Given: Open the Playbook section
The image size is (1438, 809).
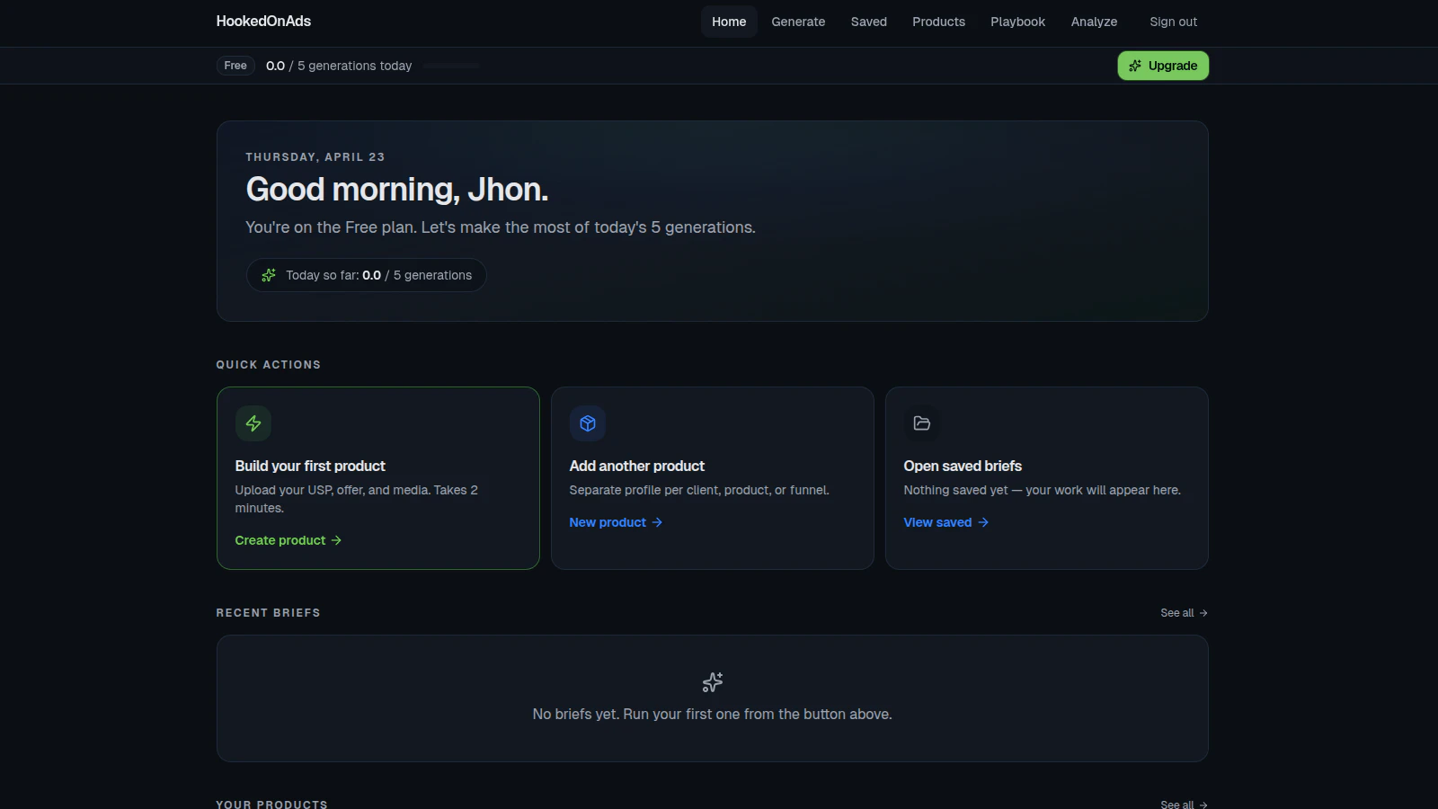Looking at the screenshot, I should [1017, 22].
